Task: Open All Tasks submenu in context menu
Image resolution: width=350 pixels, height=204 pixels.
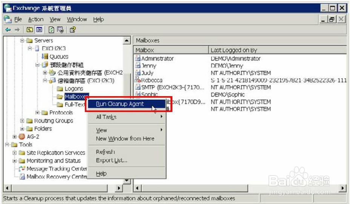Action: [127, 117]
